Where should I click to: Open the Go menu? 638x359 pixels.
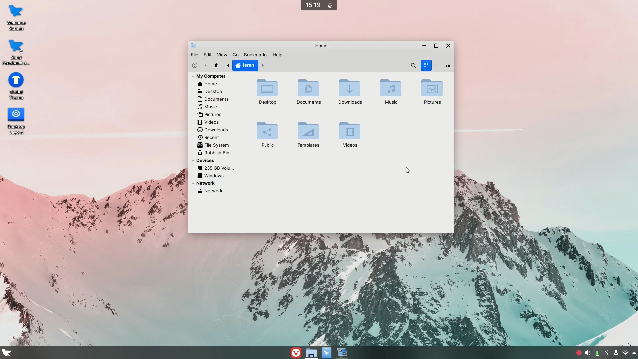click(x=235, y=55)
